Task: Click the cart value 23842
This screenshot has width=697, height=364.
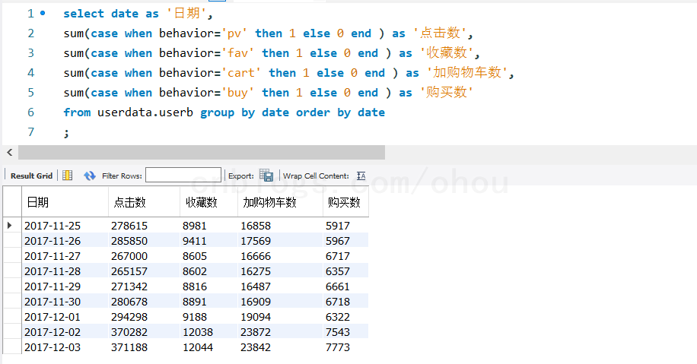Action: 256,347
